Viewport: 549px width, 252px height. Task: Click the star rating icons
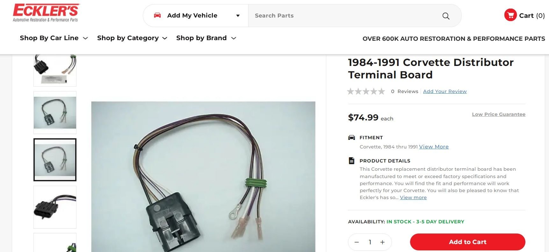tap(366, 92)
